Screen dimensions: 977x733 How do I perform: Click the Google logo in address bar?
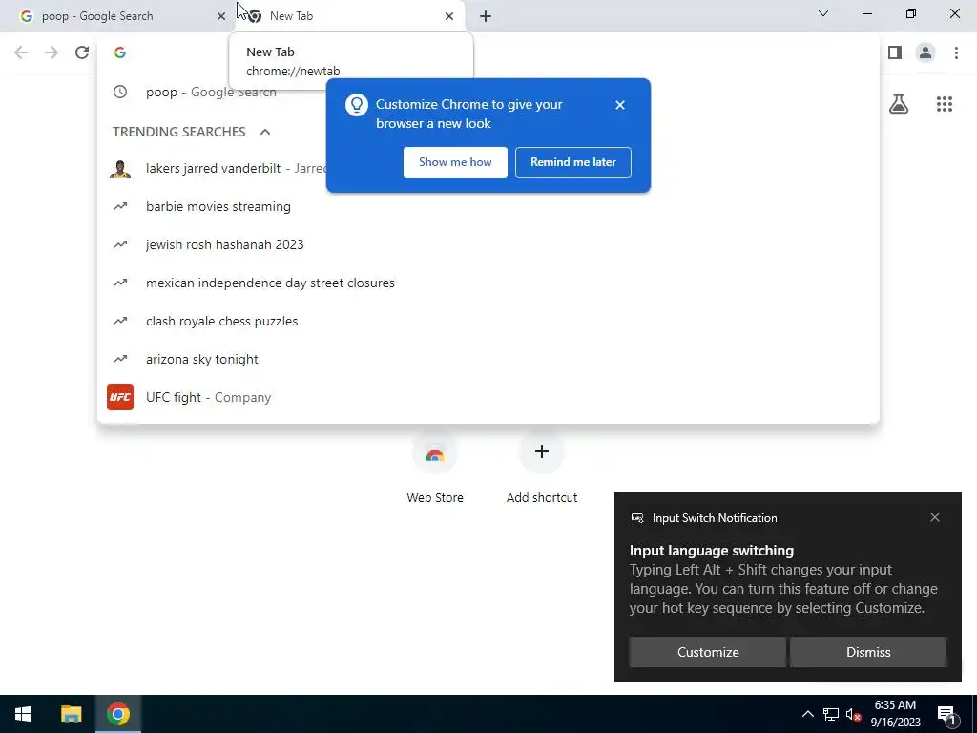click(120, 52)
